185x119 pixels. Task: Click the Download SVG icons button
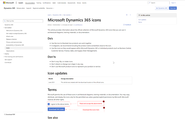[x=56, y=109]
